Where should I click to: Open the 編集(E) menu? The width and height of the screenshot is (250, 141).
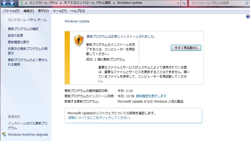click(29, 11)
